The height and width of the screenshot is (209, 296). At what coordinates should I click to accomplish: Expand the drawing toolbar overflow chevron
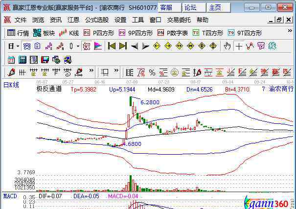point(91,70)
